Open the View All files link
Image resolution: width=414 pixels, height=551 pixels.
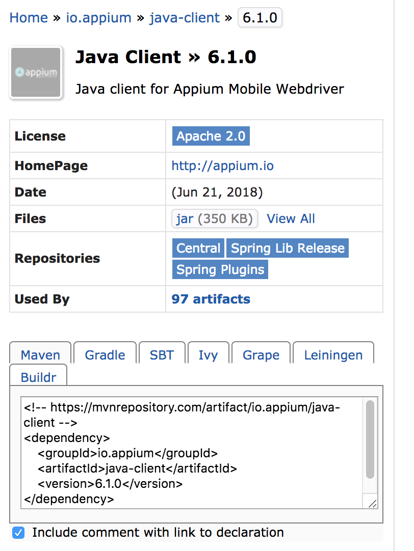tap(291, 218)
